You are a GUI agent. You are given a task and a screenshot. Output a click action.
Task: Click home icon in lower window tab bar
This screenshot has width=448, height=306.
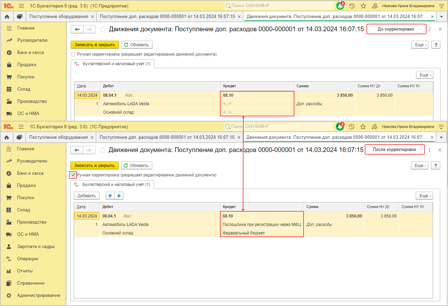coord(7,137)
